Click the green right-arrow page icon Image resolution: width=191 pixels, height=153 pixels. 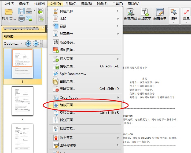point(41,18)
